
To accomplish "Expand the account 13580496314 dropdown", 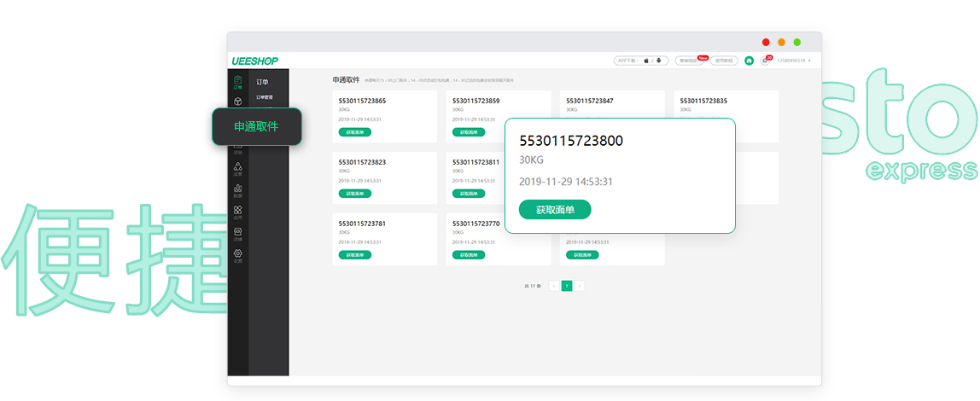I will (x=794, y=61).
